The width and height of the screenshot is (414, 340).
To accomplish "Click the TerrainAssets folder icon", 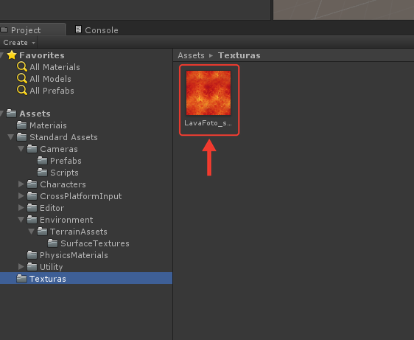I will click(42, 232).
